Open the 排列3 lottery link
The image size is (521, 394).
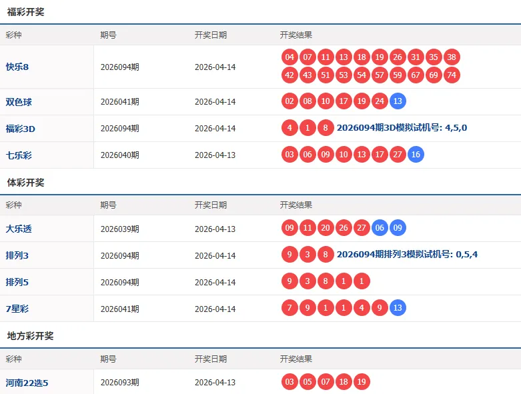[x=17, y=255]
